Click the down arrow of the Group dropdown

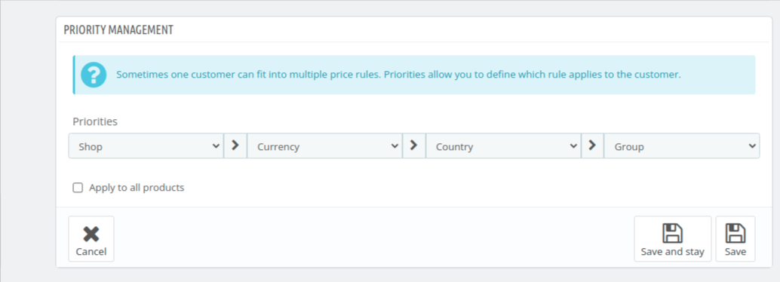coord(751,146)
